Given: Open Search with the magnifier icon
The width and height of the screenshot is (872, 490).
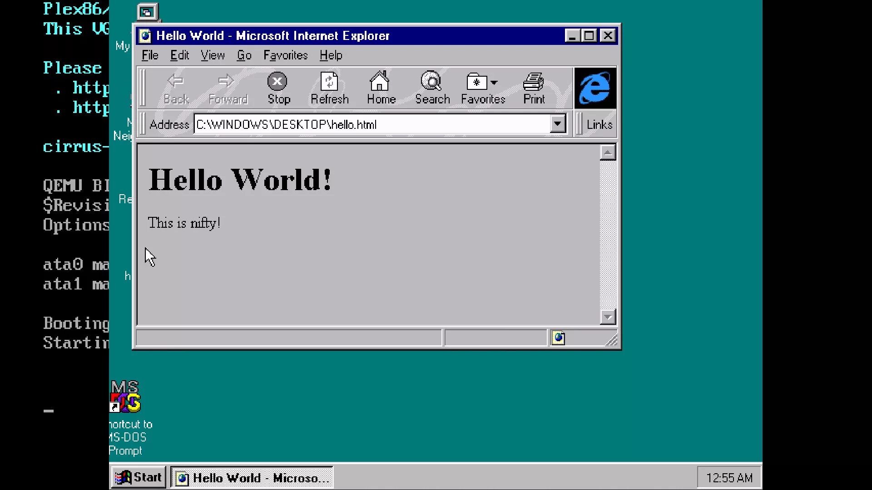Looking at the screenshot, I should click(431, 82).
